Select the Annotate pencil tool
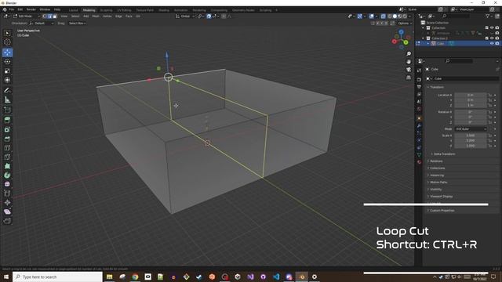 pos(7,91)
